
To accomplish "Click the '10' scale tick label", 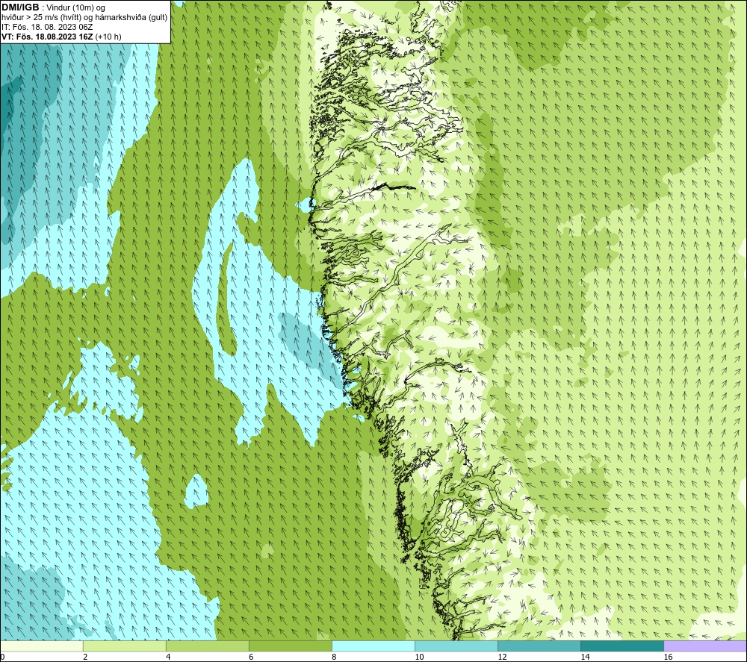I will (x=419, y=658).
